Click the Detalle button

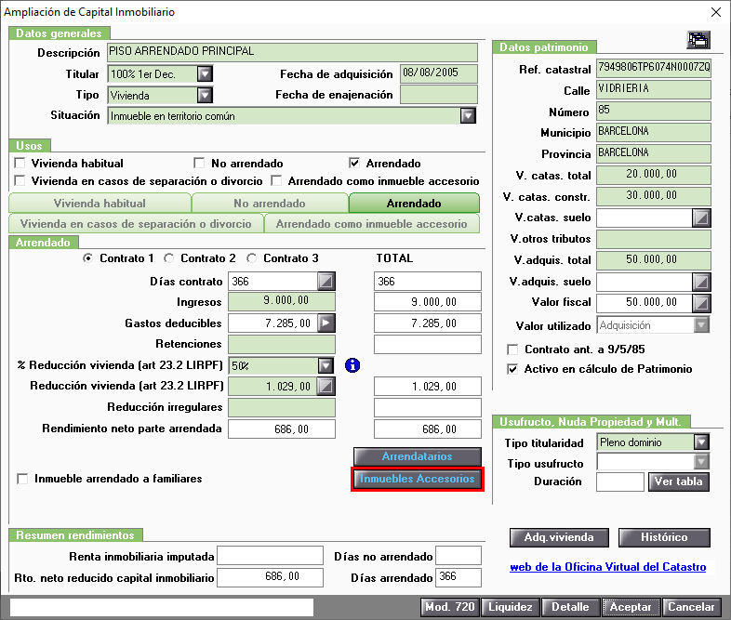pyautogui.click(x=571, y=607)
